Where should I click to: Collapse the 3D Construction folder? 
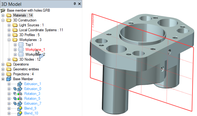tap(3, 20)
